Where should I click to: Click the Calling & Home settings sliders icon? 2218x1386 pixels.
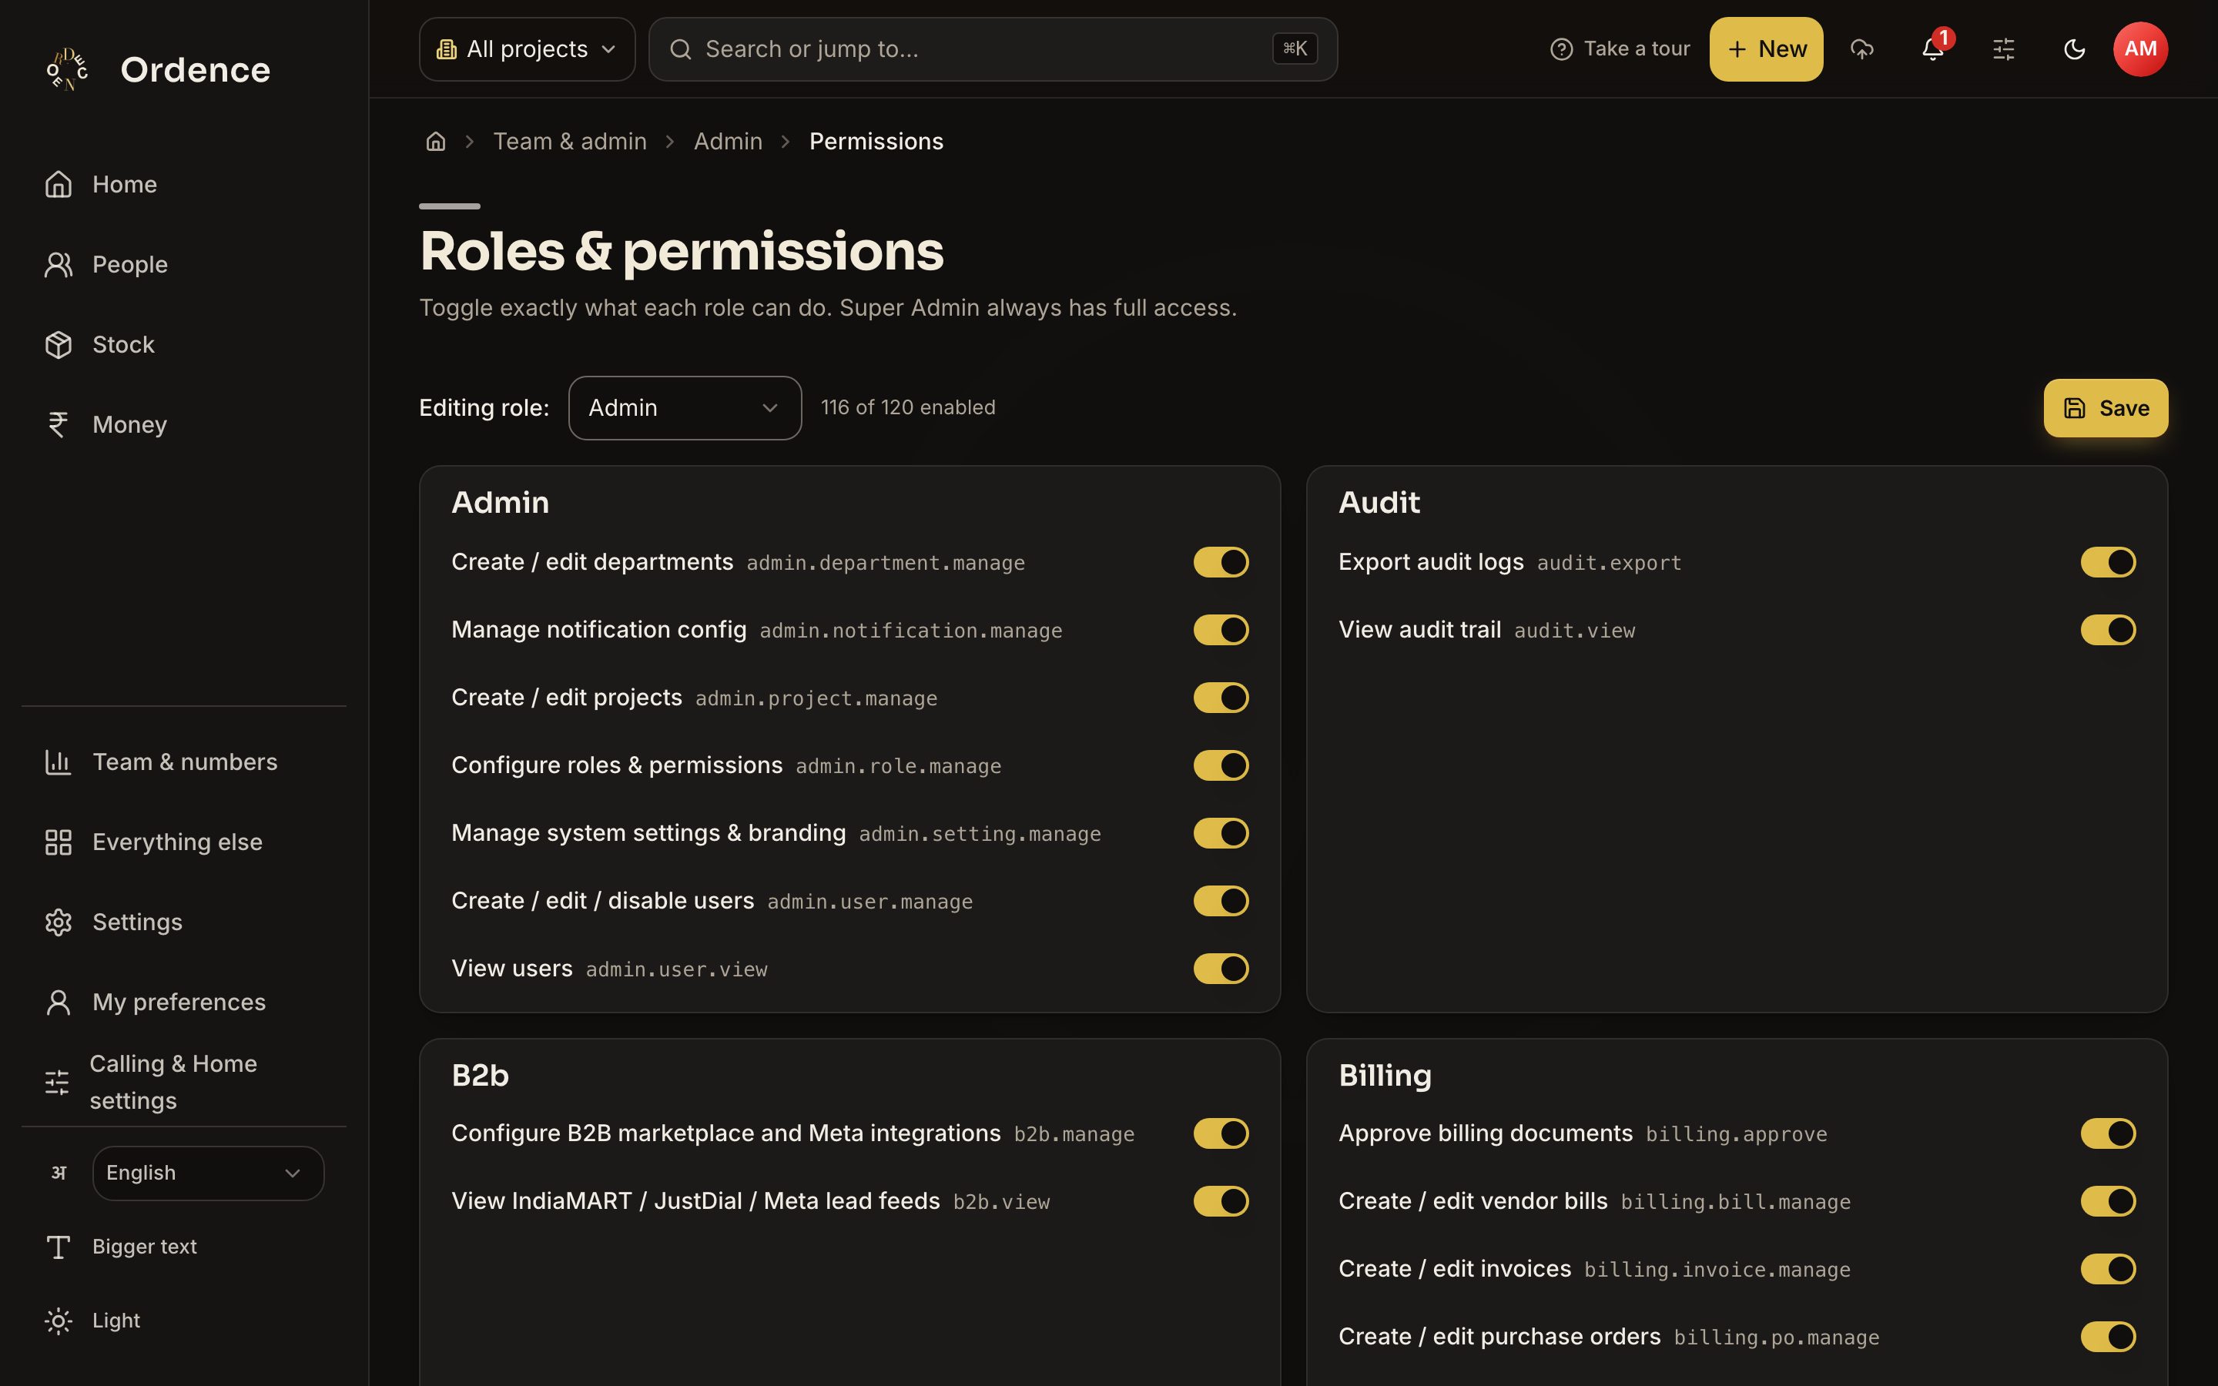(x=57, y=1082)
